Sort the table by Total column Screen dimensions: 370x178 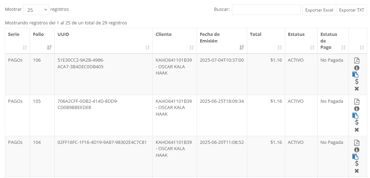(x=267, y=41)
